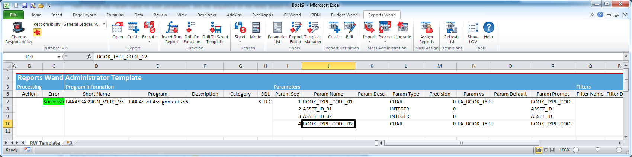Click the Create report icon in Report group
This screenshot has height=157, width=632.
pos(133,28)
